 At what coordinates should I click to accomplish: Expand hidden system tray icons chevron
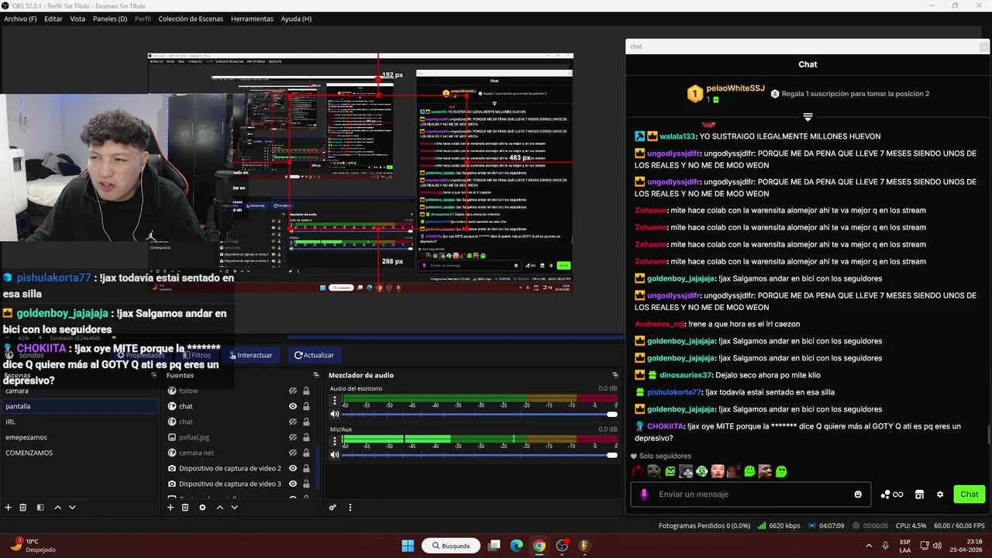pos(868,546)
